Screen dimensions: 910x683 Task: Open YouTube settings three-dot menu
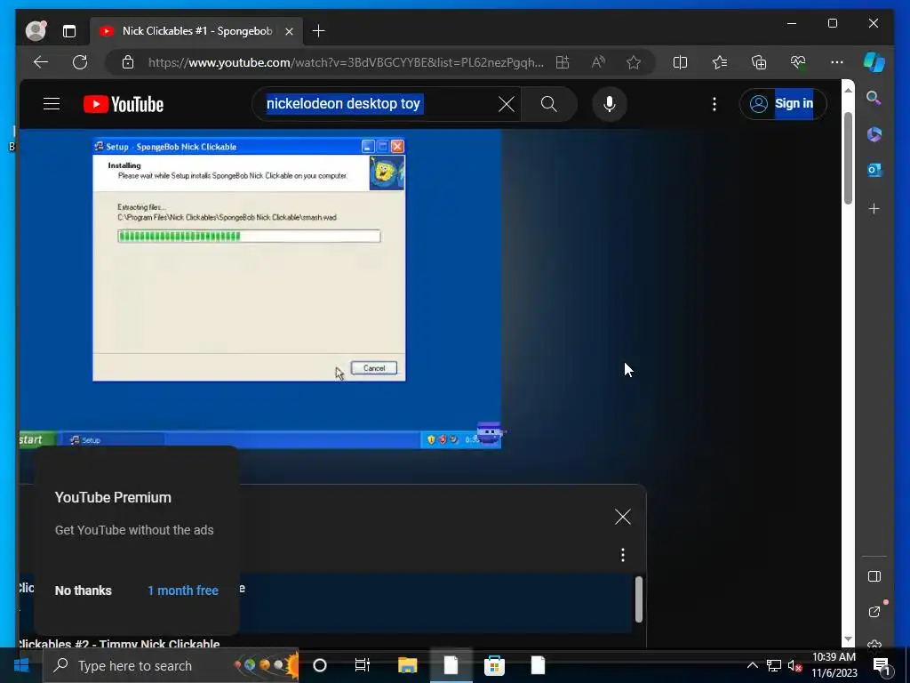tap(714, 105)
